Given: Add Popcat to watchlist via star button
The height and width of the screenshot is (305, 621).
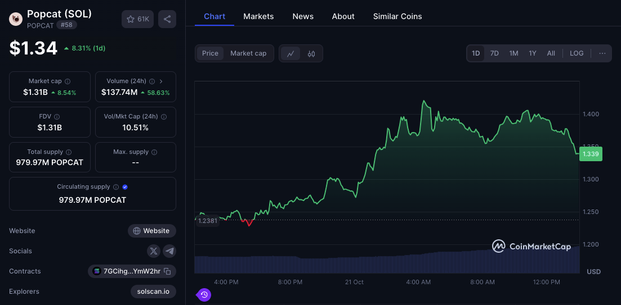Looking at the screenshot, I should pyautogui.click(x=137, y=19).
